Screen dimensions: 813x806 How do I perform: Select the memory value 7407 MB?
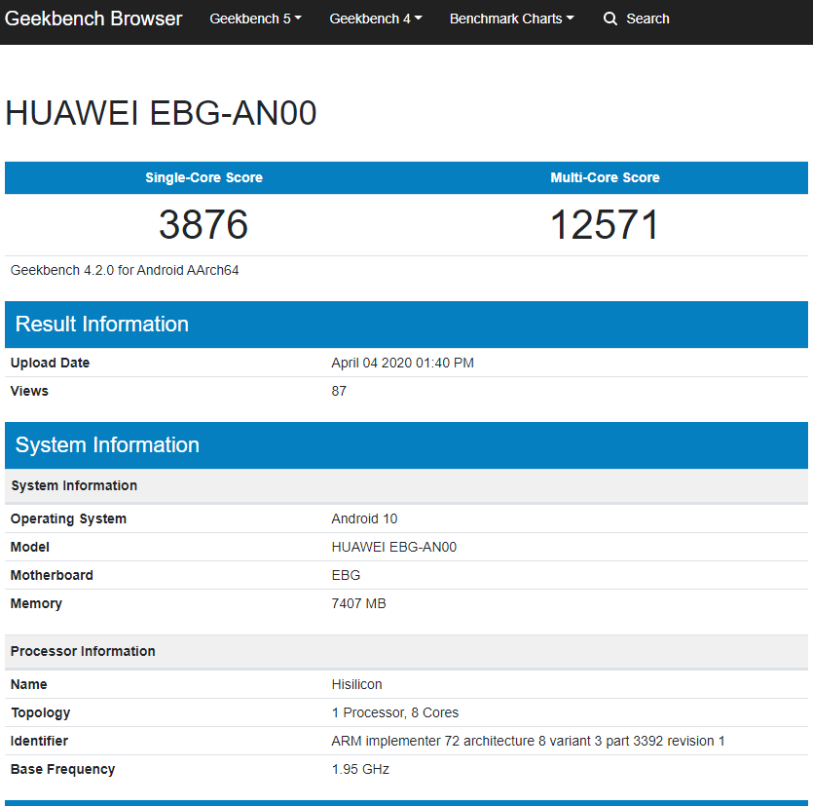pos(359,603)
